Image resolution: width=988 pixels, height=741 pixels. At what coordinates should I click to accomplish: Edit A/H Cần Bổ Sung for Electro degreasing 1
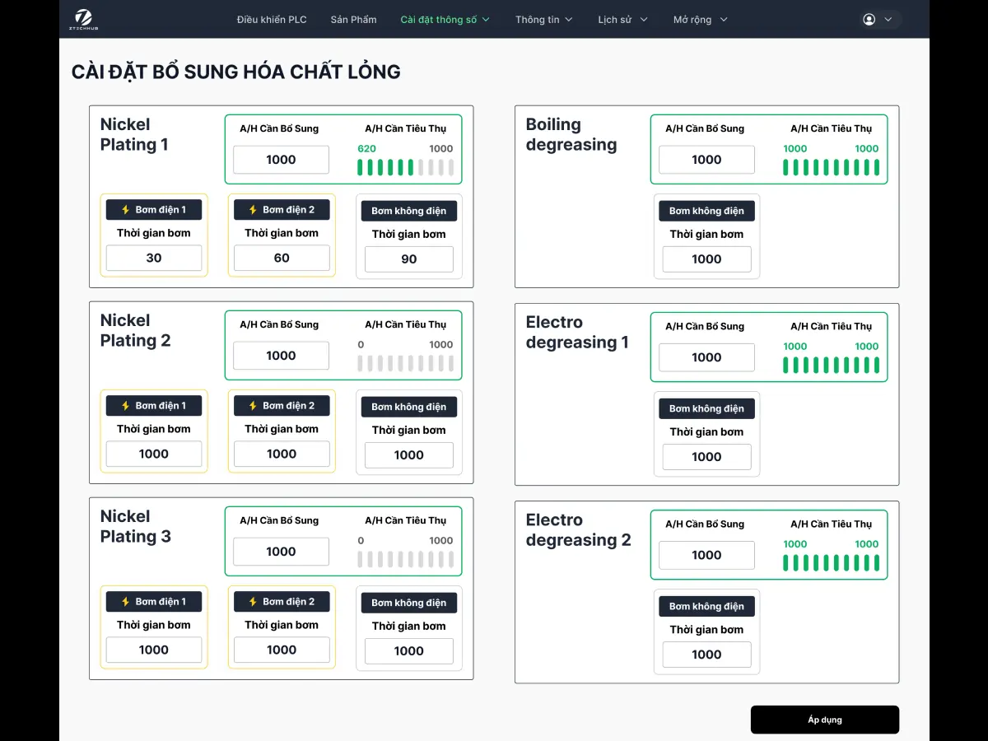706,357
